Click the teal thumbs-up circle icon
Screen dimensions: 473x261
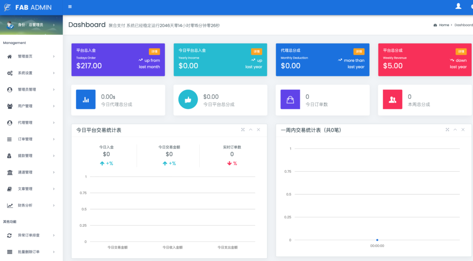[x=188, y=99]
